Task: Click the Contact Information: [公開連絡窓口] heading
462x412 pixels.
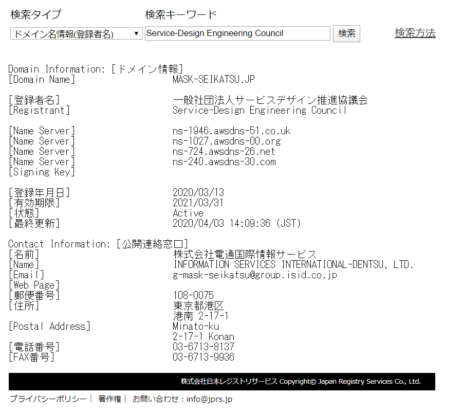Action: coord(98,244)
